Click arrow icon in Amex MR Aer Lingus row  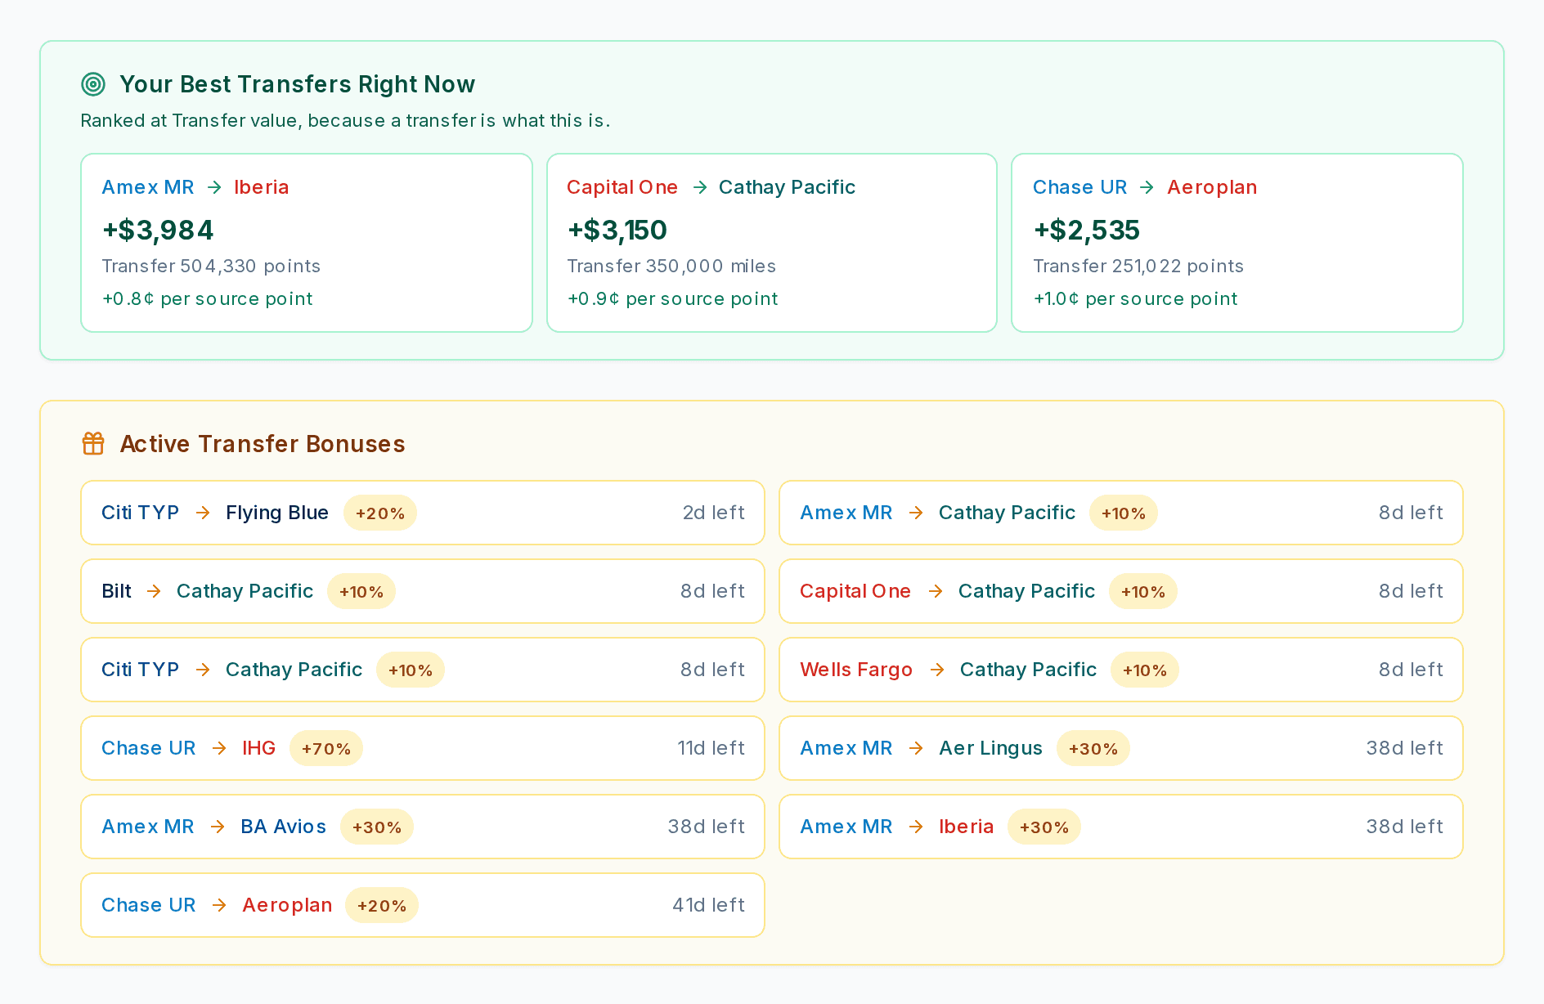(x=916, y=748)
